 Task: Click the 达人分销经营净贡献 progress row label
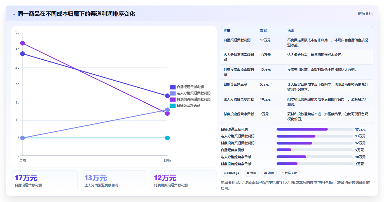(x=236, y=157)
